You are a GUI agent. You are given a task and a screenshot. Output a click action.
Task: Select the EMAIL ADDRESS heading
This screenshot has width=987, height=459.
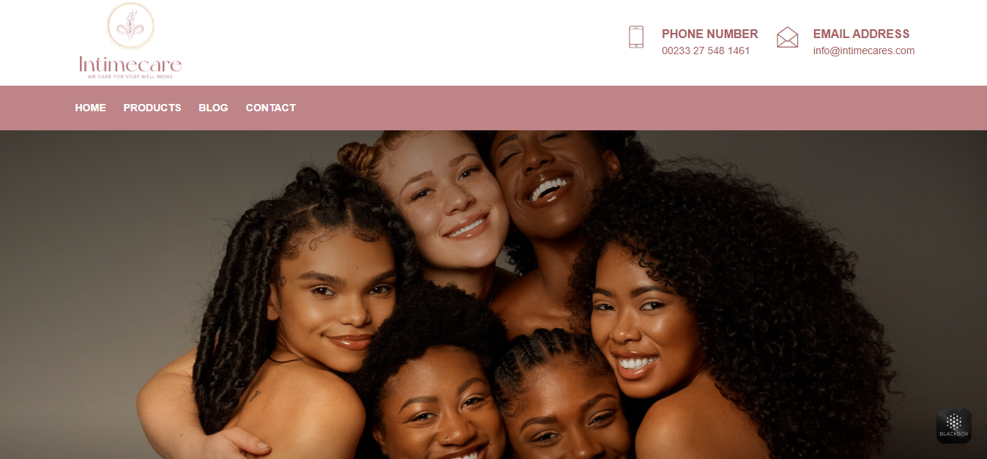(861, 34)
